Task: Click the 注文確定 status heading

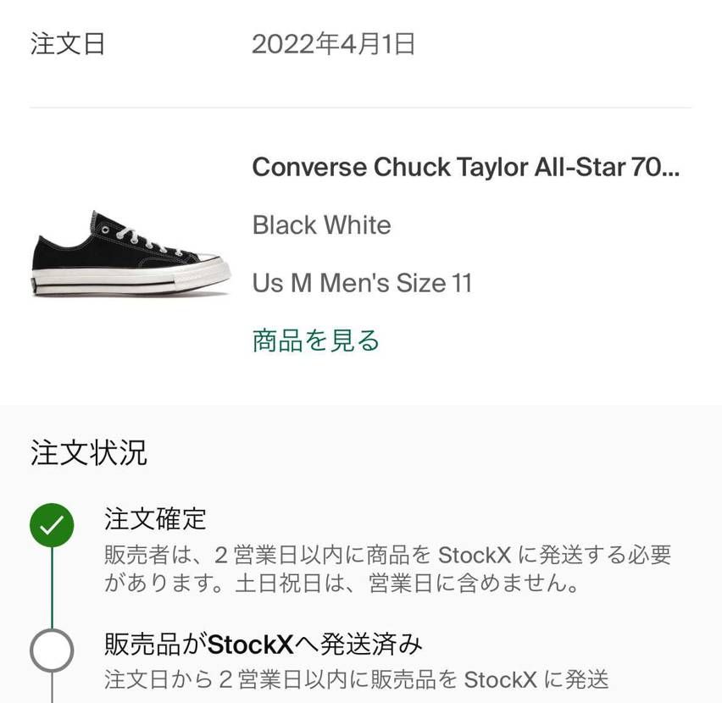Action: click(155, 518)
